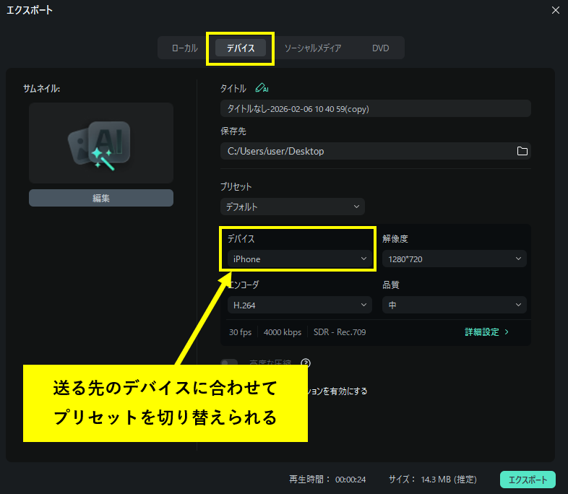The image size is (568, 494).
Task: Click the 4000 kbps value
Action: click(x=283, y=332)
